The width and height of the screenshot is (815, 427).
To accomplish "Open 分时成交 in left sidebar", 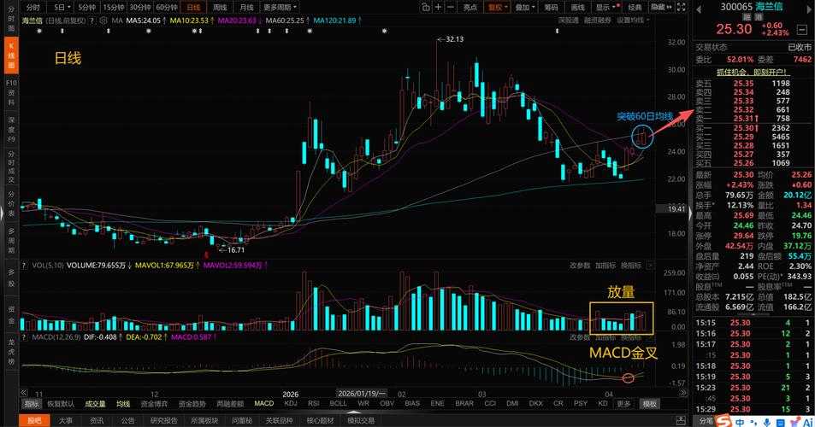I will pos(11,167).
